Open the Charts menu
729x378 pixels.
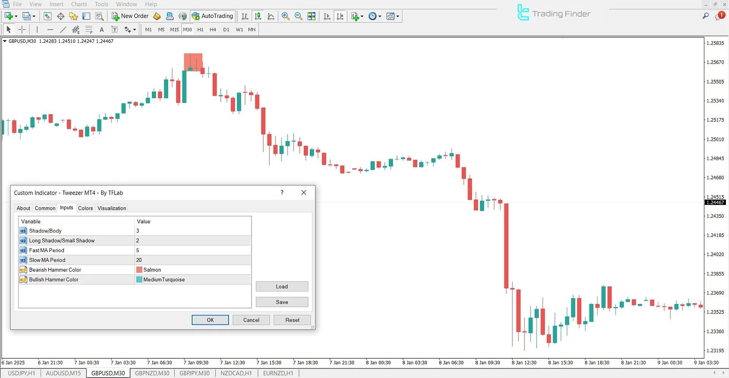pyautogui.click(x=79, y=4)
